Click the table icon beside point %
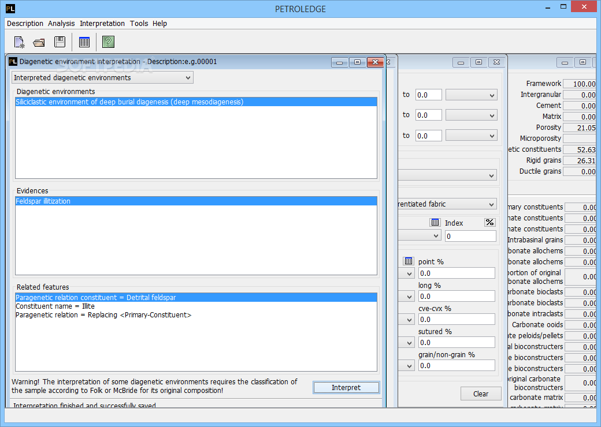The image size is (601, 427). click(409, 261)
